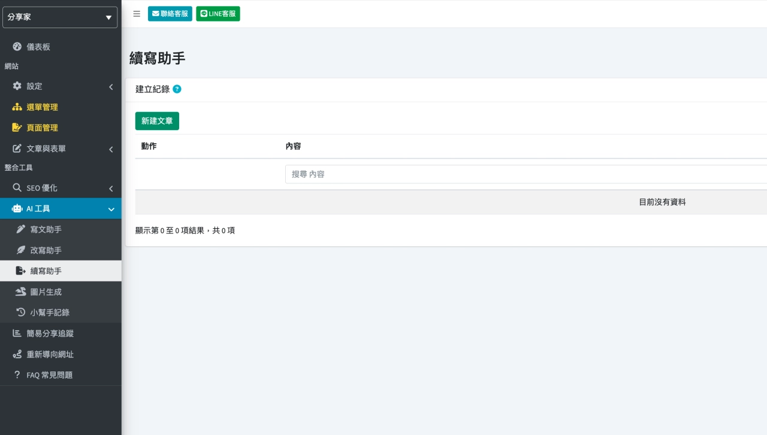
Task: Click the 重新導向網址 route icon
Action: (x=17, y=354)
